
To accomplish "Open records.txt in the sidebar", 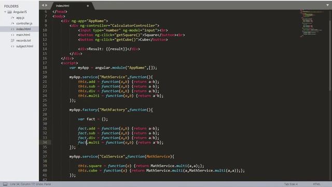I will coord(23,41).
